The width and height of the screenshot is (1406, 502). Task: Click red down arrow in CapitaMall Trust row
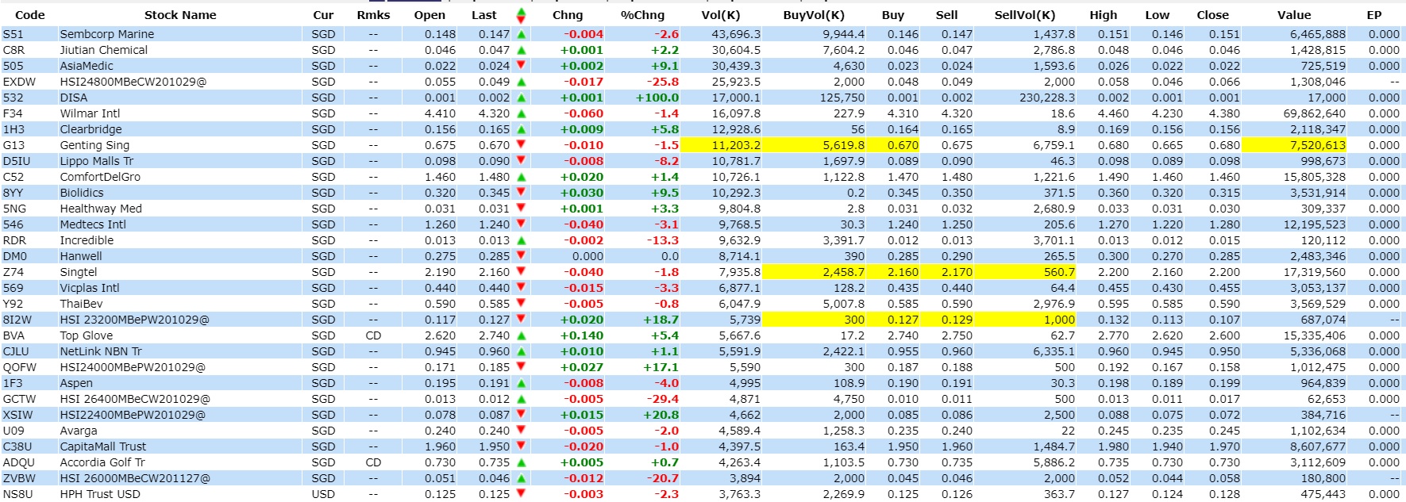[522, 446]
